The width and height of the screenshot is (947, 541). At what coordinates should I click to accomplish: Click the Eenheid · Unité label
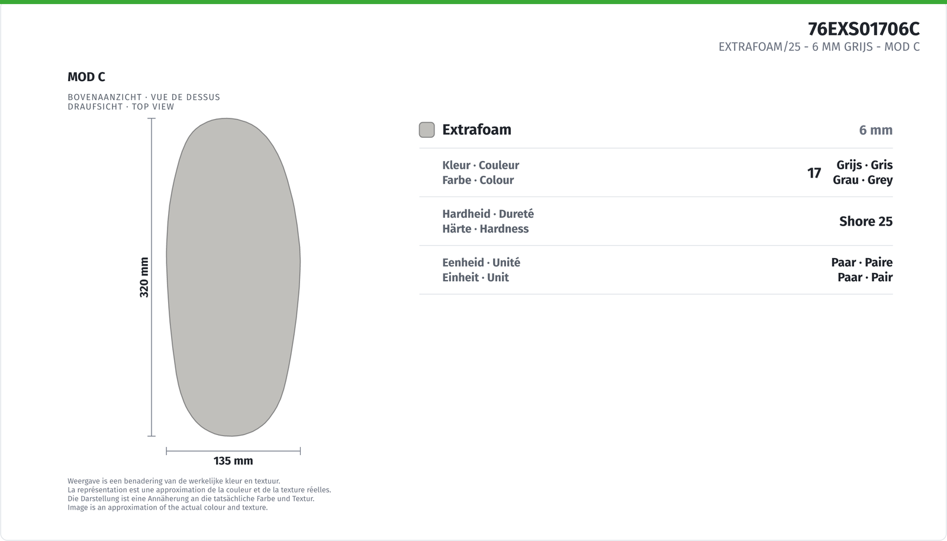point(481,262)
